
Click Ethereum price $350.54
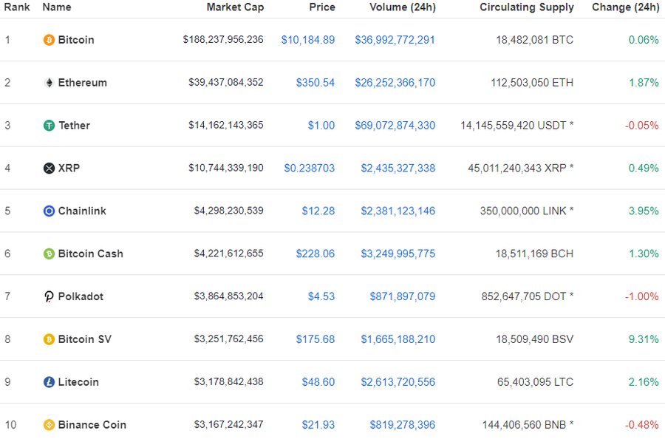[315, 83]
